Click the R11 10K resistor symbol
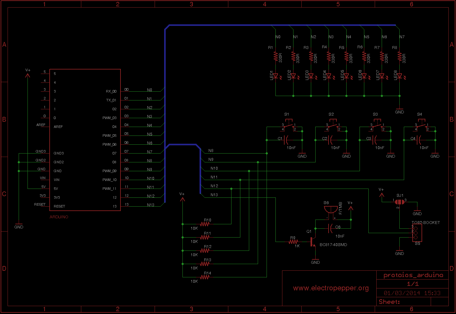This screenshot has height=314, width=456. click(x=205, y=237)
